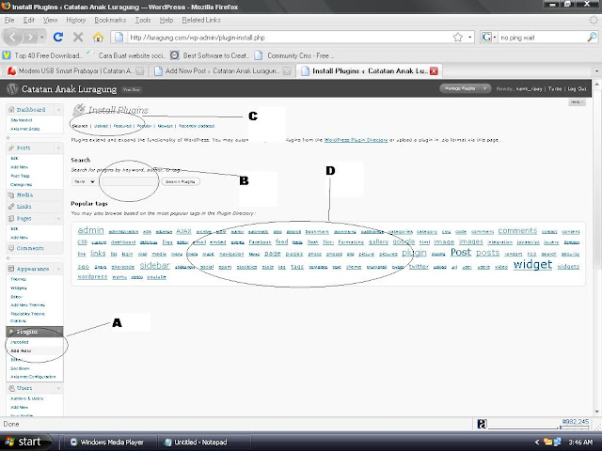Viewport: 602px width, 451px height.
Task: Click the Search Plugins button
Action: pos(180,181)
